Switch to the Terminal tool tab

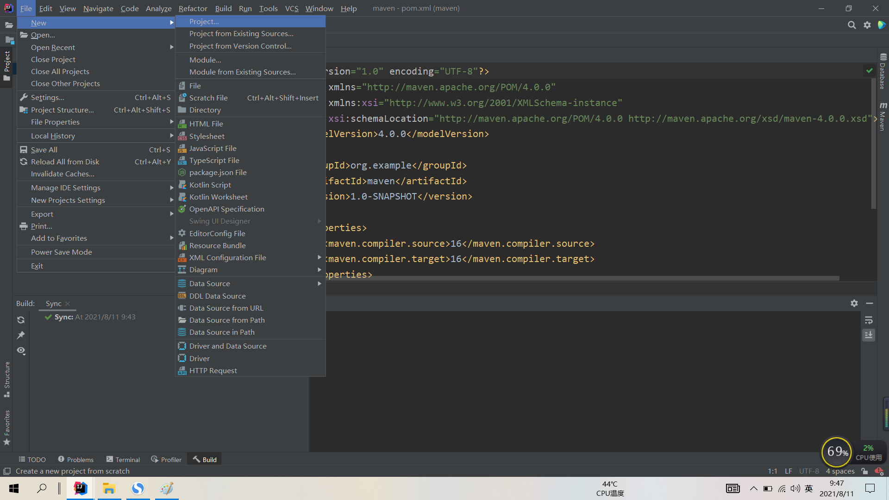(x=123, y=459)
